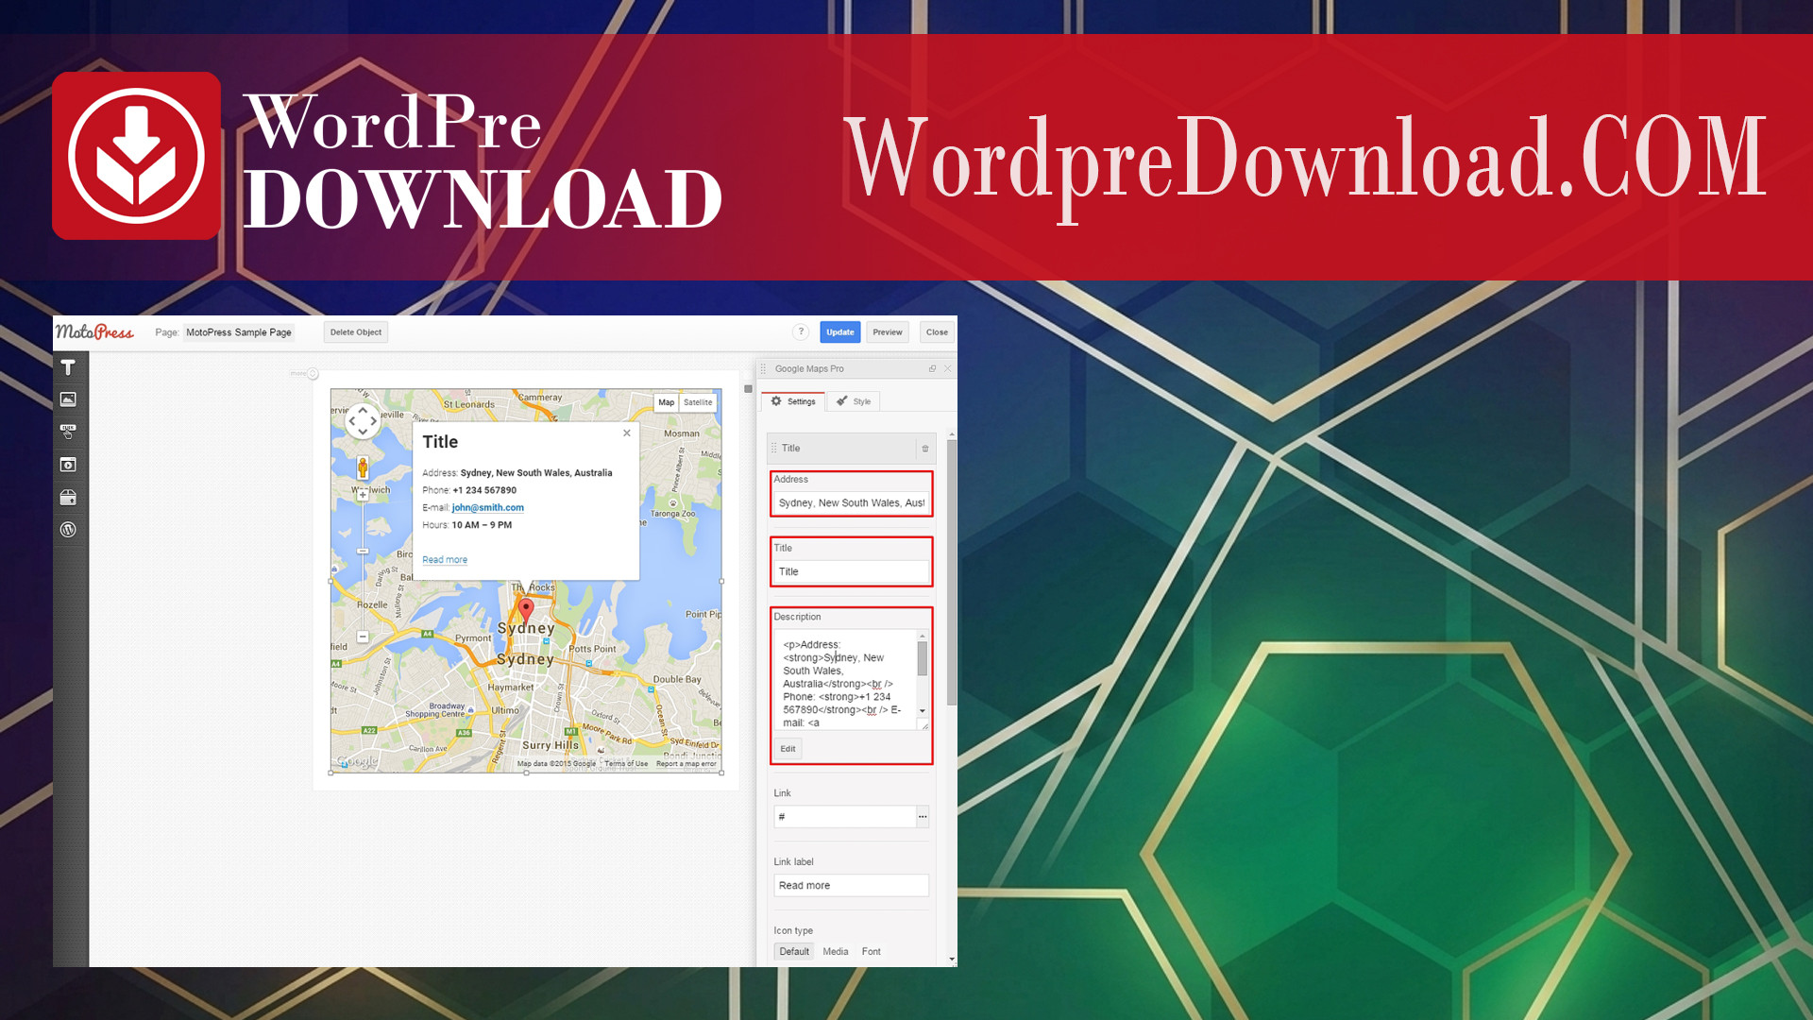1813x1020 pixels.
Task: Click the map zoom slider handle
Action: tap(363, 551)
